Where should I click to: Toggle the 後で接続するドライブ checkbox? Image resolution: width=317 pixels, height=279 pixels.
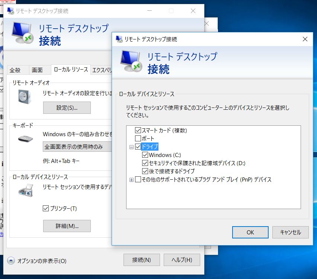point(145,171)
